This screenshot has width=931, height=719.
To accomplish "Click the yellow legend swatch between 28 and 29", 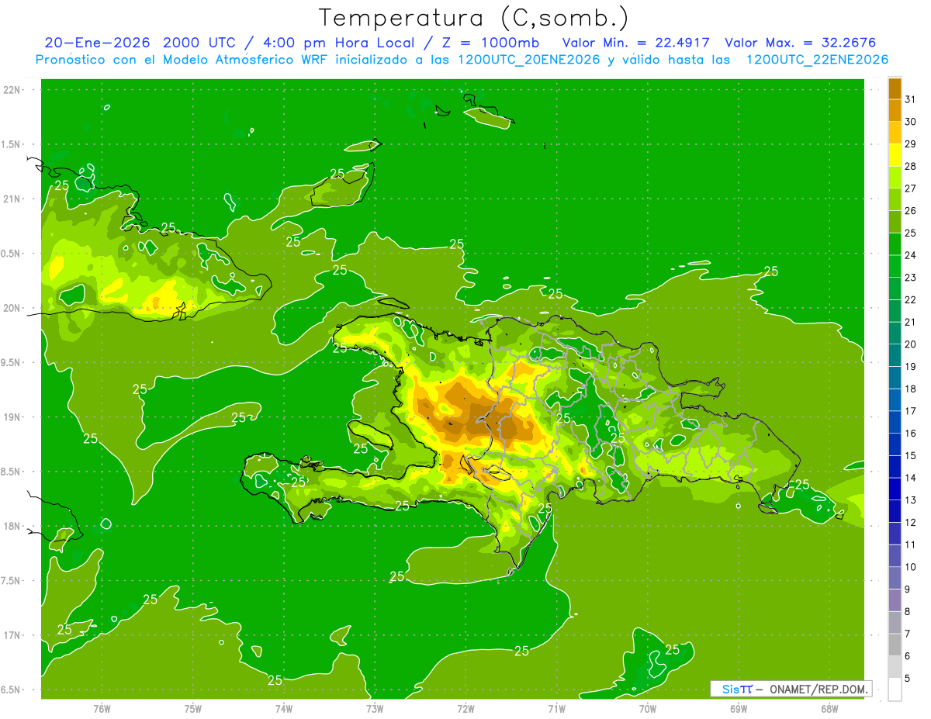I will click(x=895, y=155).
